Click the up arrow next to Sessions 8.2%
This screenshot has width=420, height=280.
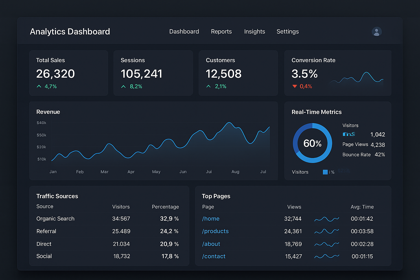[123, 86]
